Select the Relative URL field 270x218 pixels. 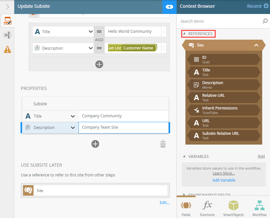coord(224,97)
